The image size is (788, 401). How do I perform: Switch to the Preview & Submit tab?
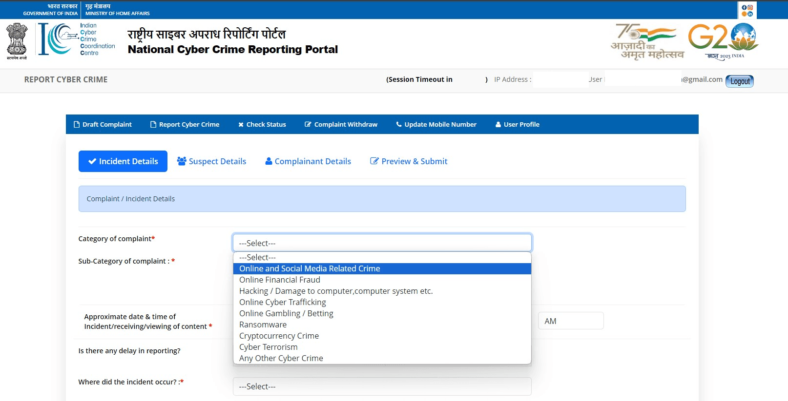[x=409, y=161]
